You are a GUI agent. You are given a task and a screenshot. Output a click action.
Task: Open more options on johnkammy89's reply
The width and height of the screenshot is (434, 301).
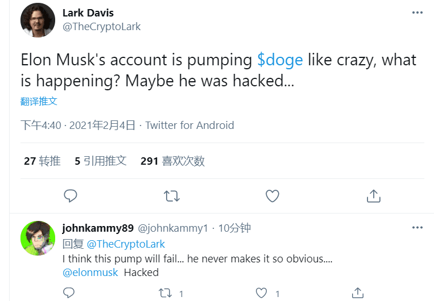point(417,228)
